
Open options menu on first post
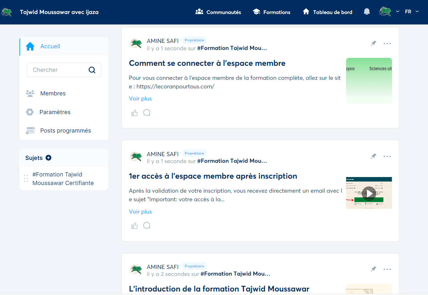(387, 44)
